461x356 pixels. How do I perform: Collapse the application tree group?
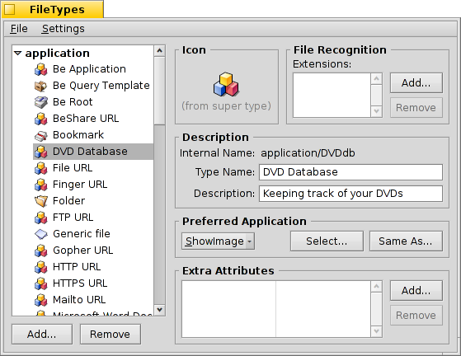[17, 54]
